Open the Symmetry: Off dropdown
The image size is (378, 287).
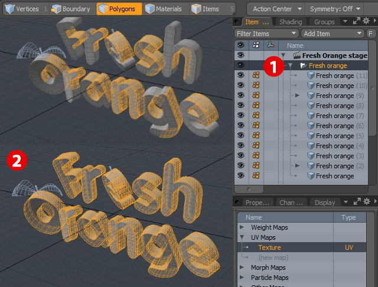click(334, 9)
